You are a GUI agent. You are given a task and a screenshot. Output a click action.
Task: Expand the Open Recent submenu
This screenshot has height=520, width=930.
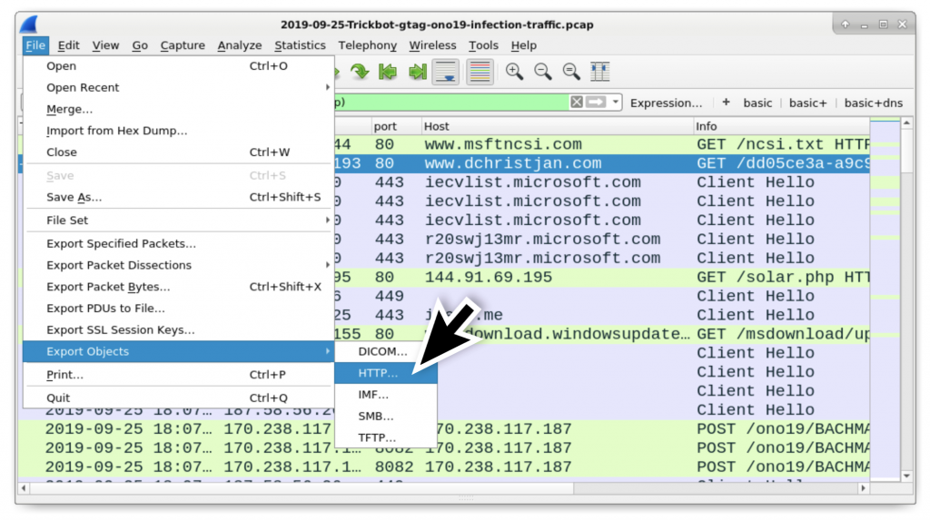[178, 87]
